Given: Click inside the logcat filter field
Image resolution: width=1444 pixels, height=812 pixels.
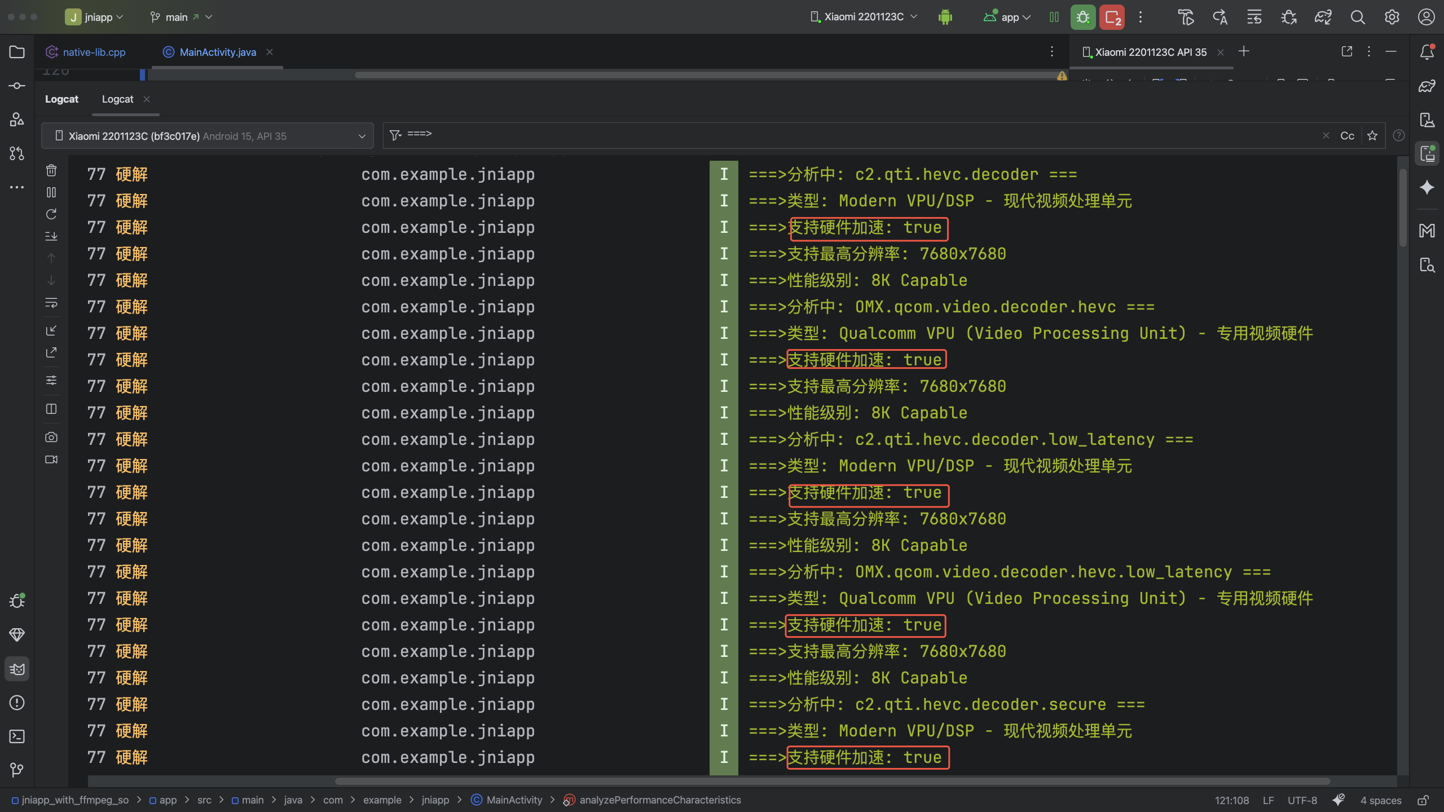Looking at the screenshot, I should (846, 135).
